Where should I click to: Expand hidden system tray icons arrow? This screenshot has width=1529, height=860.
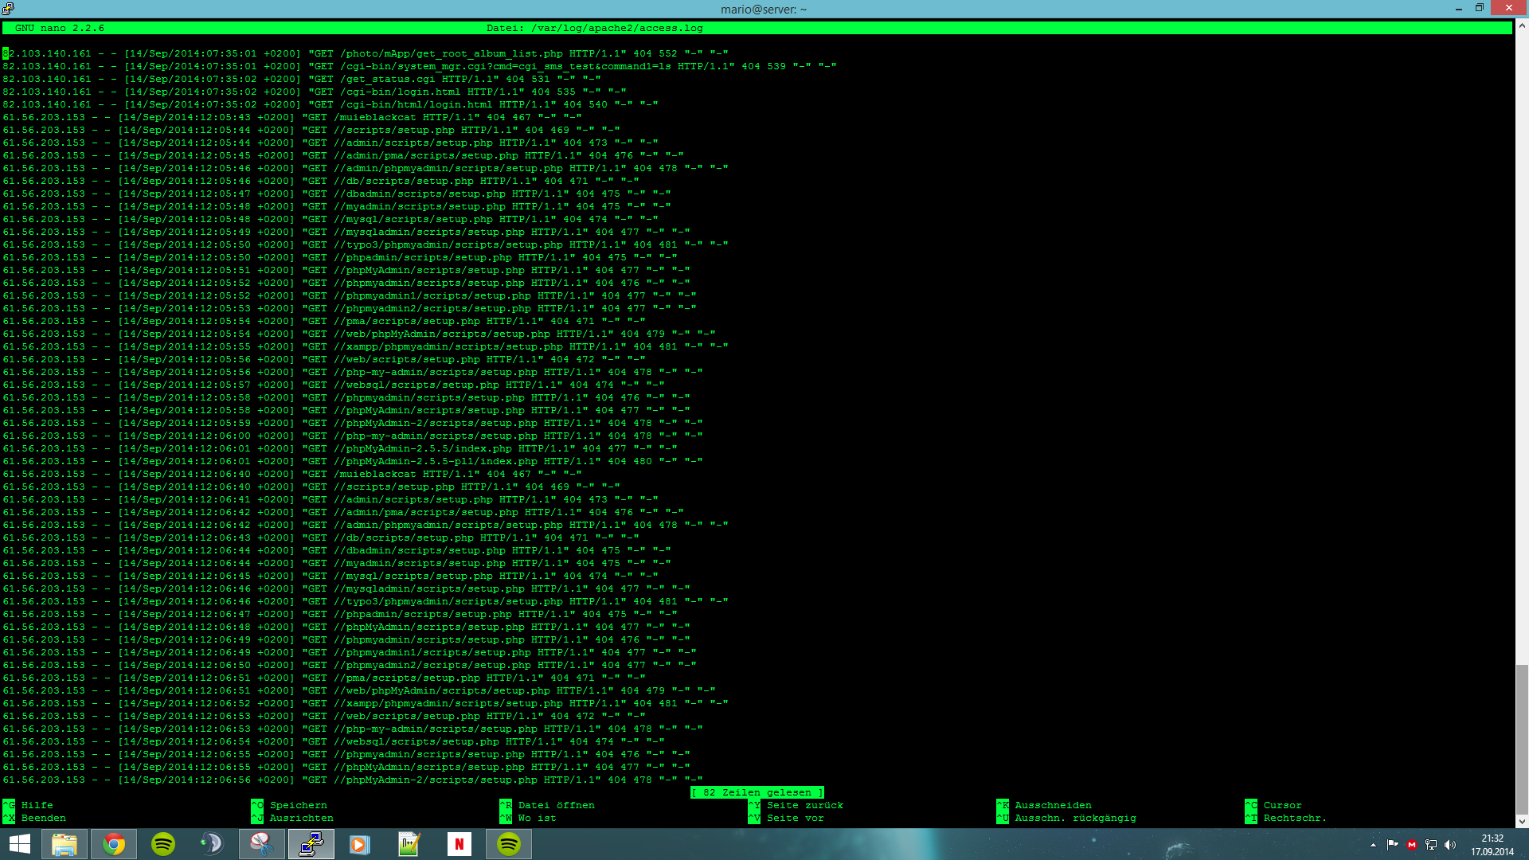[1373, 845]
